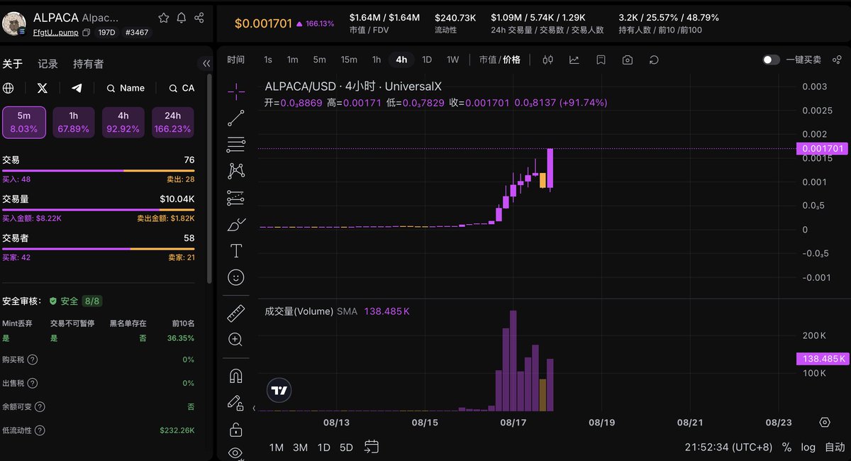
Task: Open the 记录 records tab
Action: point(48,64)
